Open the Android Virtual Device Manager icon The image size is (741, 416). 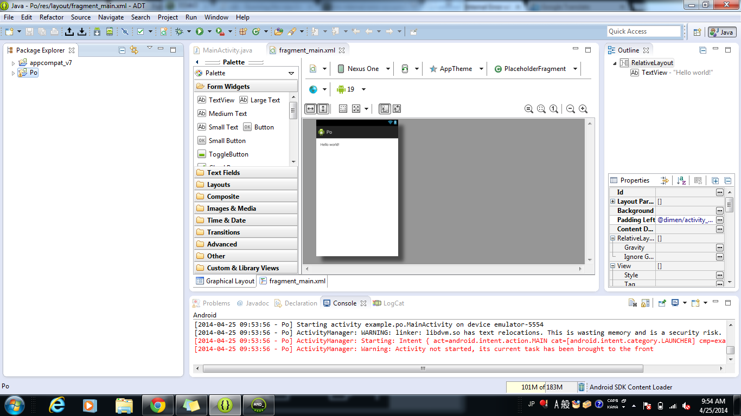pyautogui.click(x=109, y=31)
